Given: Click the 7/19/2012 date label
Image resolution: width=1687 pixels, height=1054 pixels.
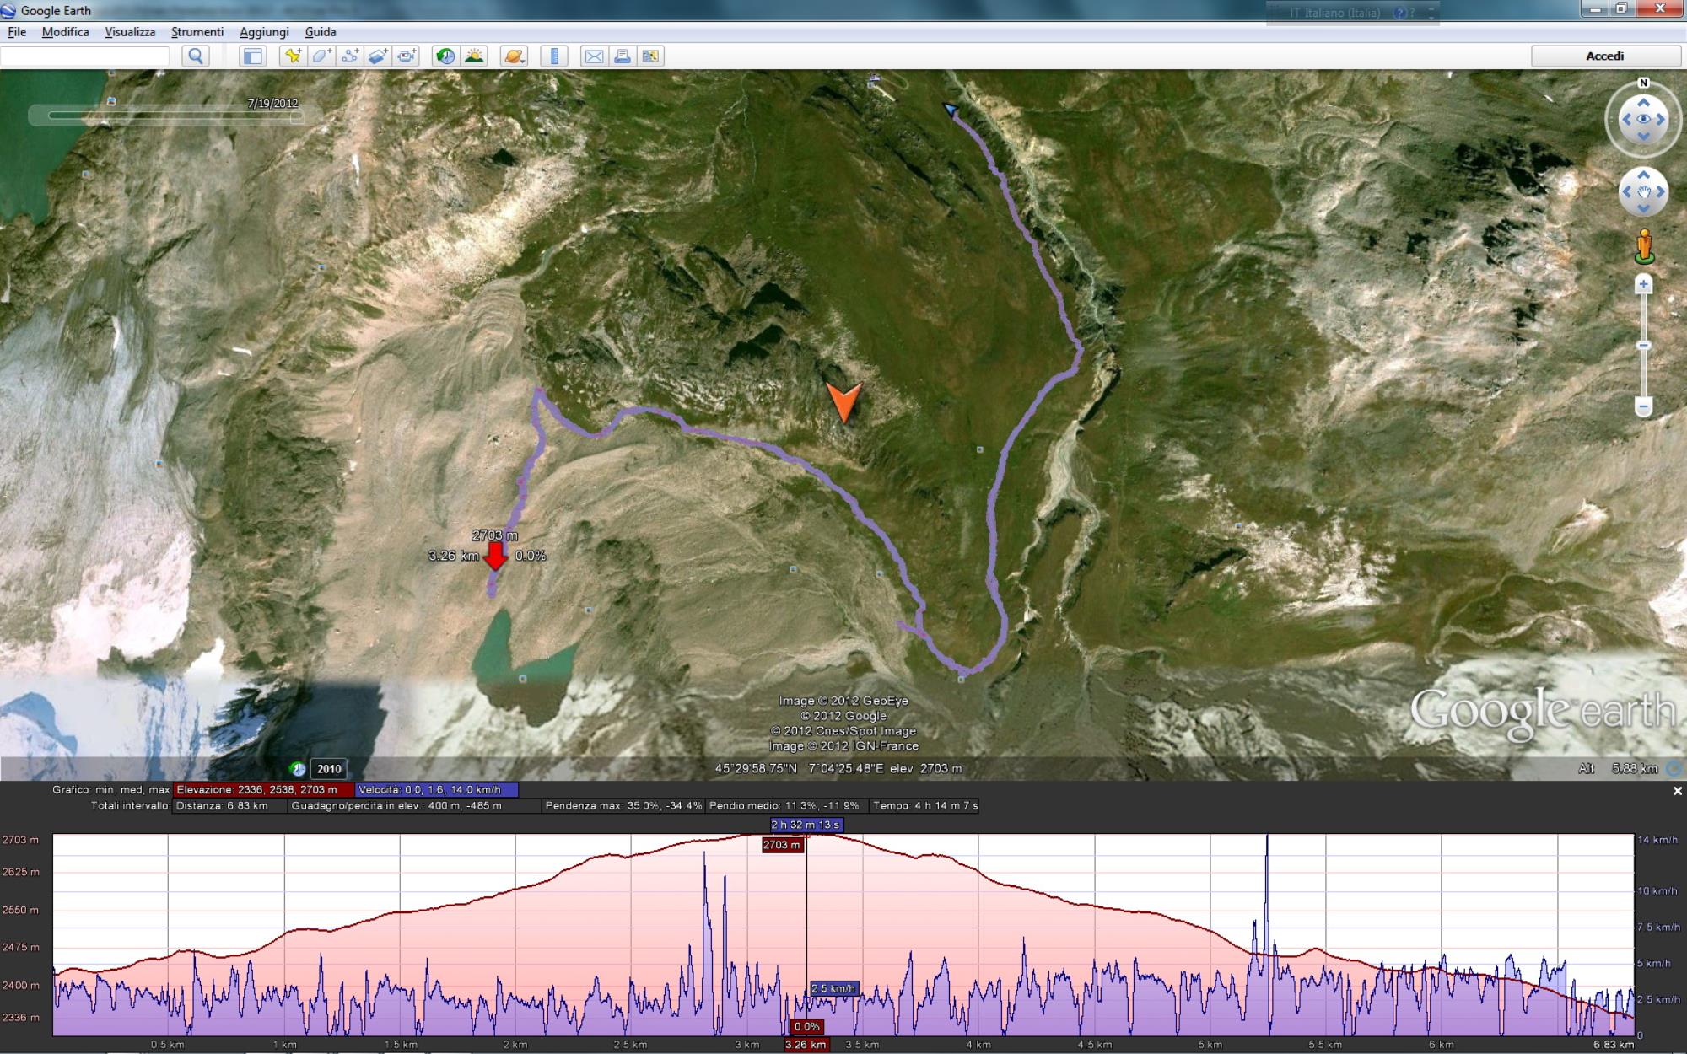Looking at the screenshot, I should coord(272,104).
